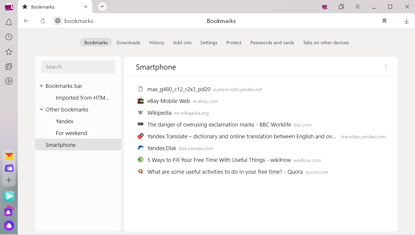The height and width of the screenshot is (235, 415).
Task: Click the bookmarks Search field
Action: click(78, 67)
